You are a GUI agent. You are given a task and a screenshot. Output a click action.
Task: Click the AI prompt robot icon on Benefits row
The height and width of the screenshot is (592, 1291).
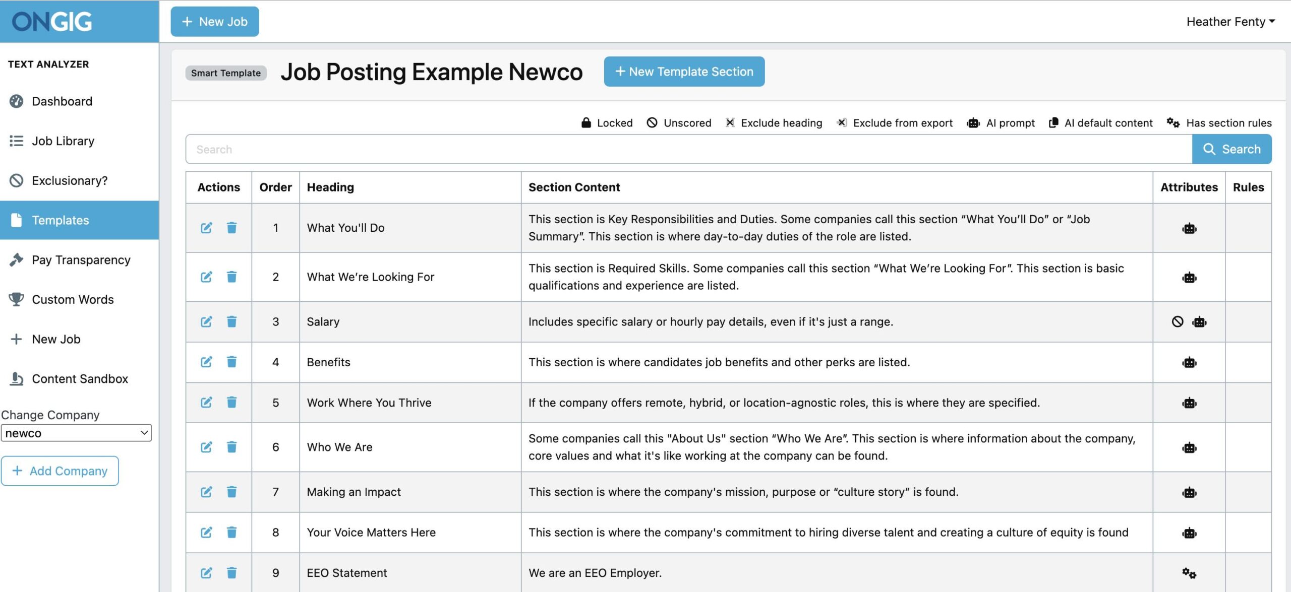(1189, 362)
